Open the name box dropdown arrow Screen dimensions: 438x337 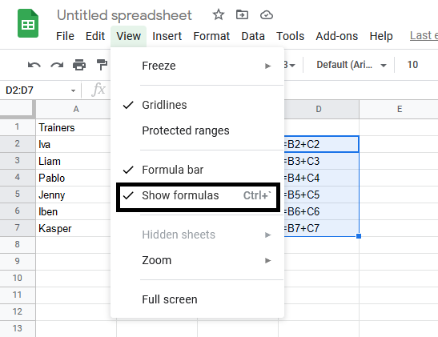click(x=73, y=90)
